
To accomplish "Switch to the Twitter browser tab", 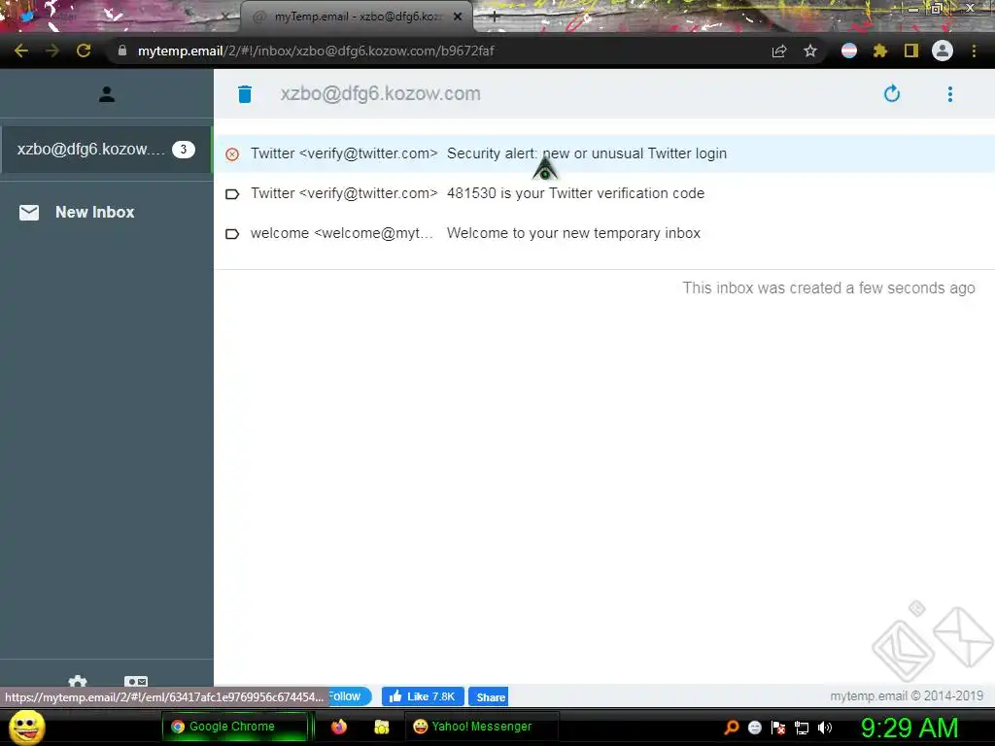I will click(x=120, y=17).
